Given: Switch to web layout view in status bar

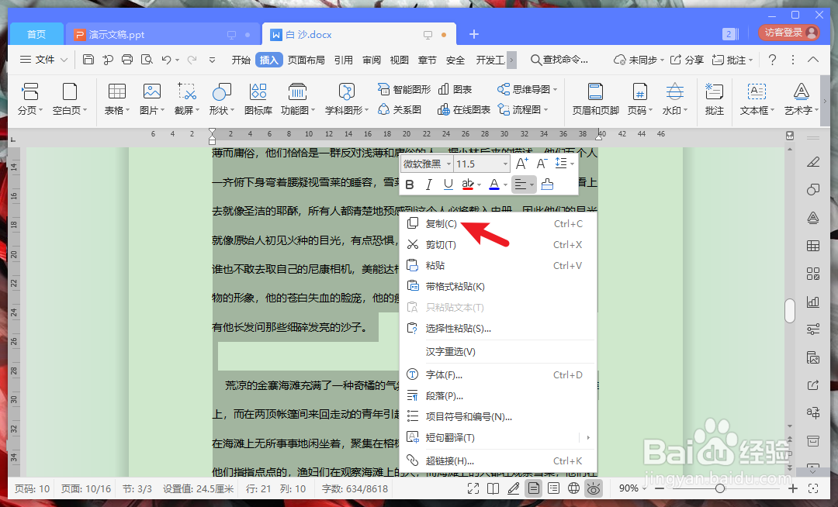Looking at the screenshot, I should point(573,488).
